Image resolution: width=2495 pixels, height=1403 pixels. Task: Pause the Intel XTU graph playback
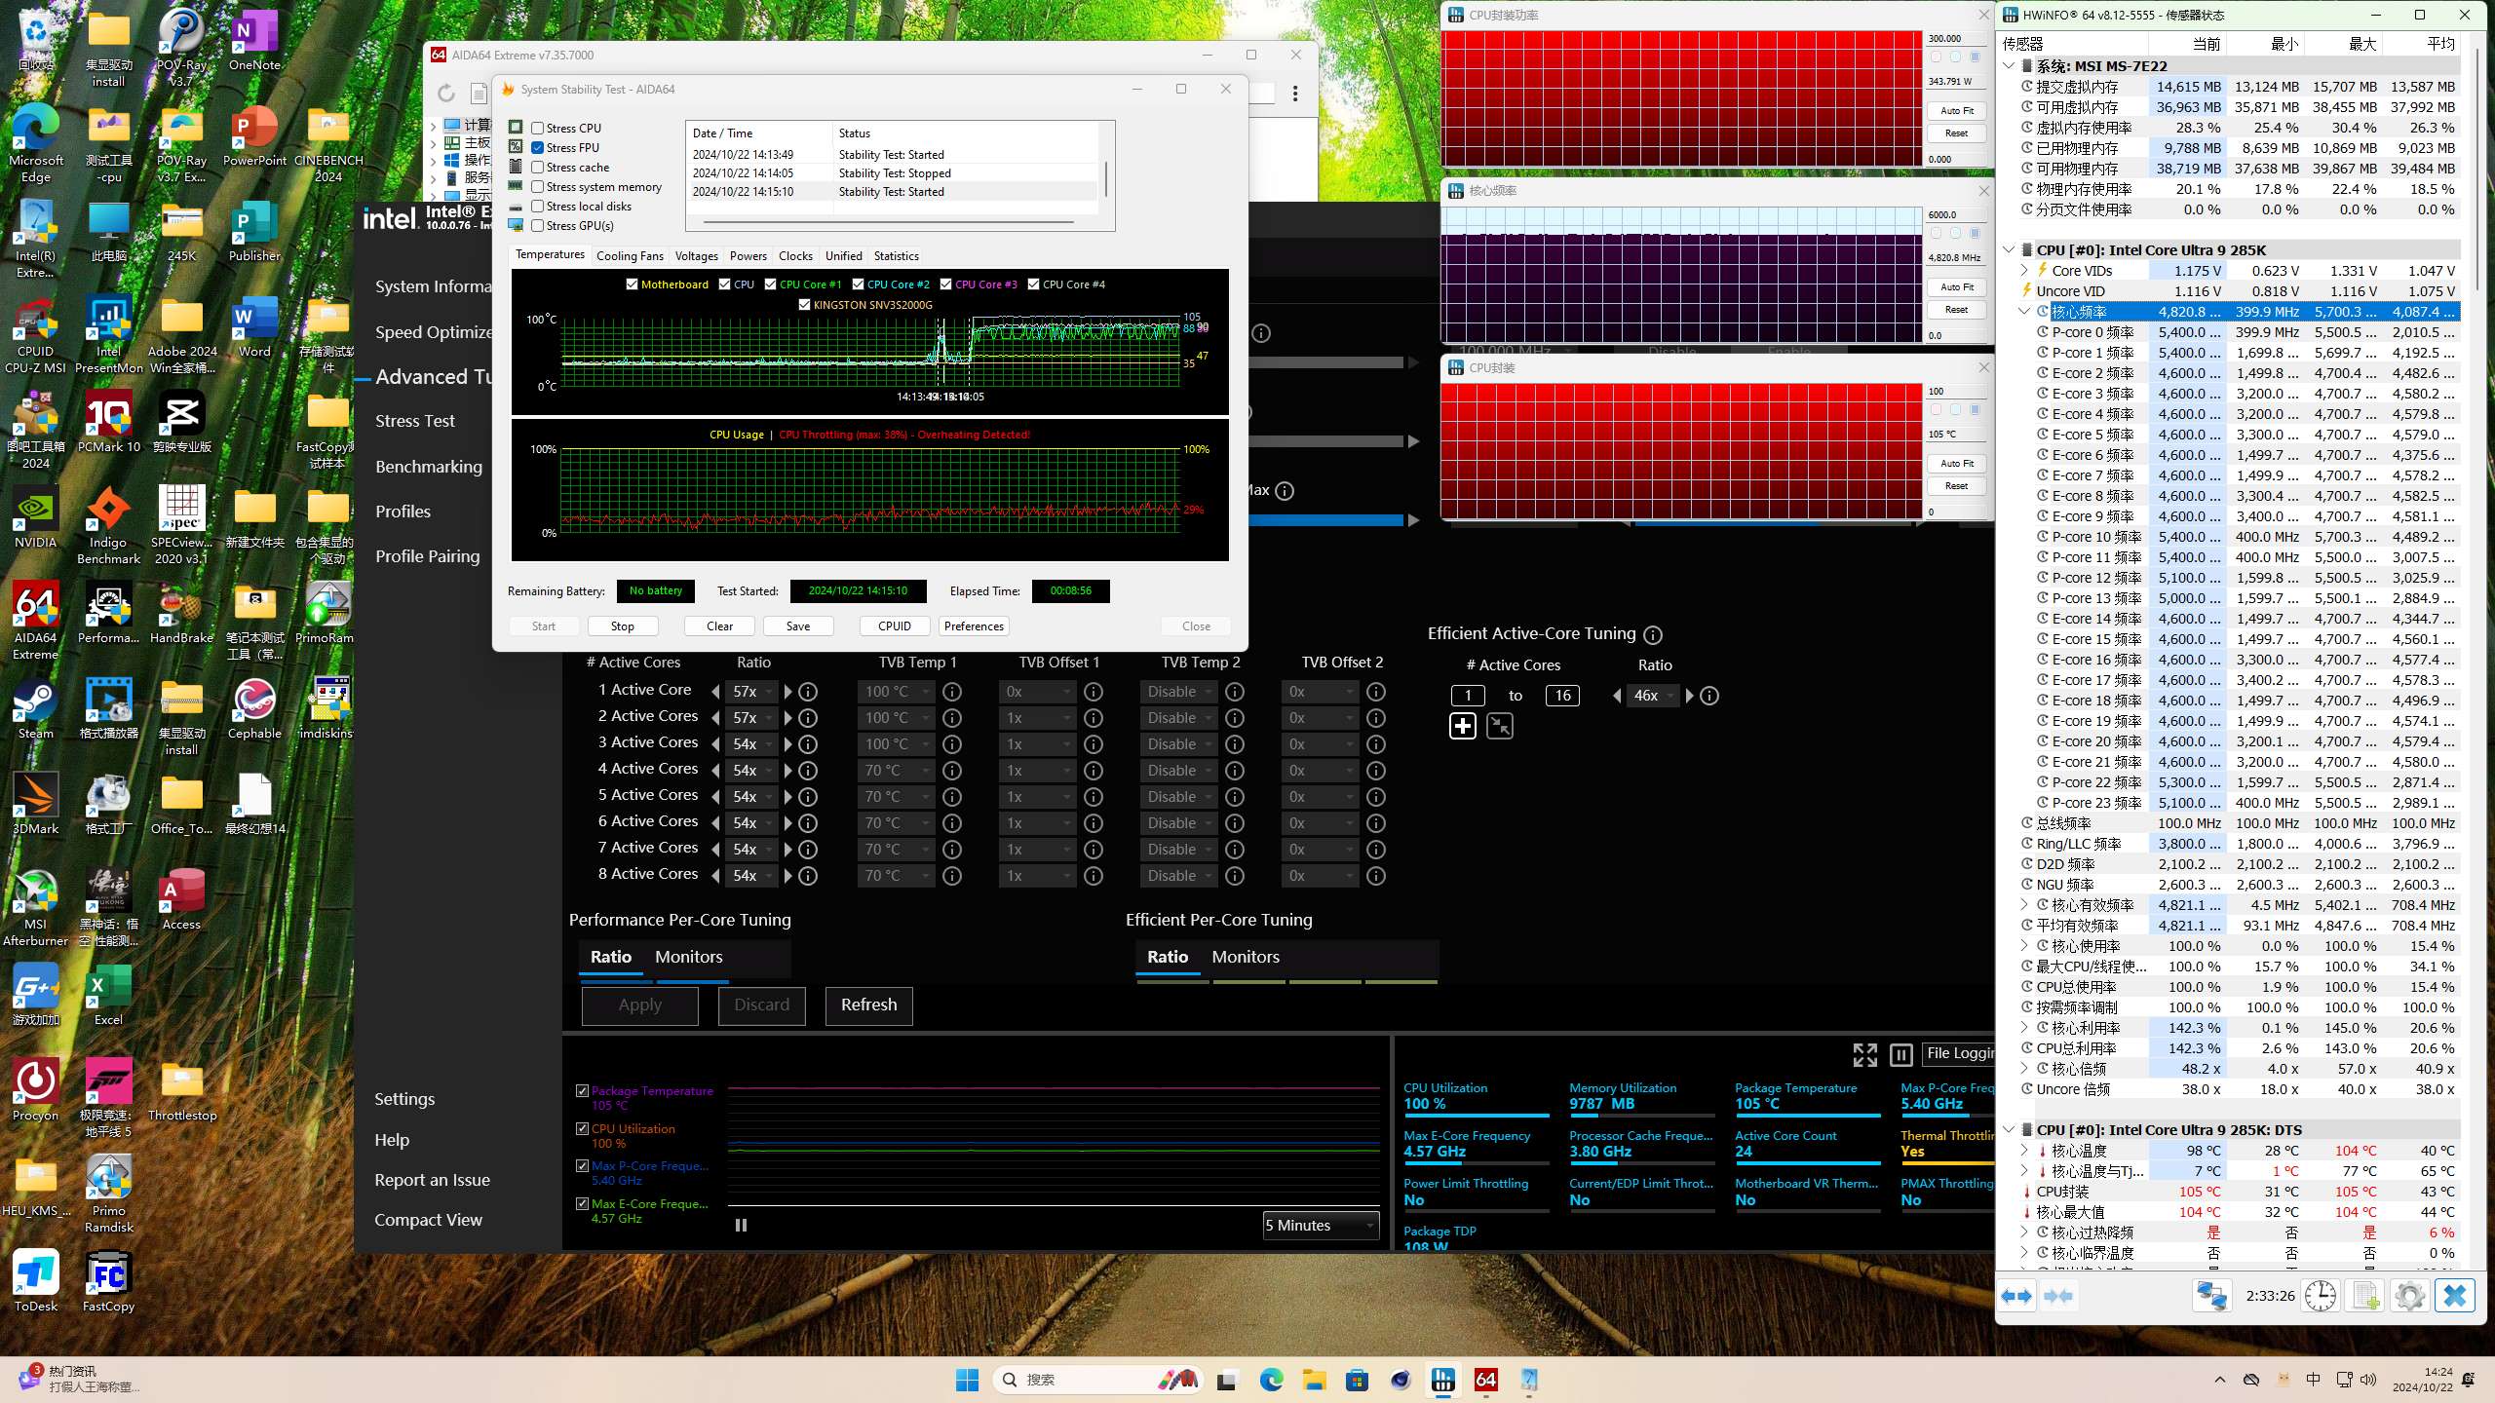click(x=741, y=1226)
